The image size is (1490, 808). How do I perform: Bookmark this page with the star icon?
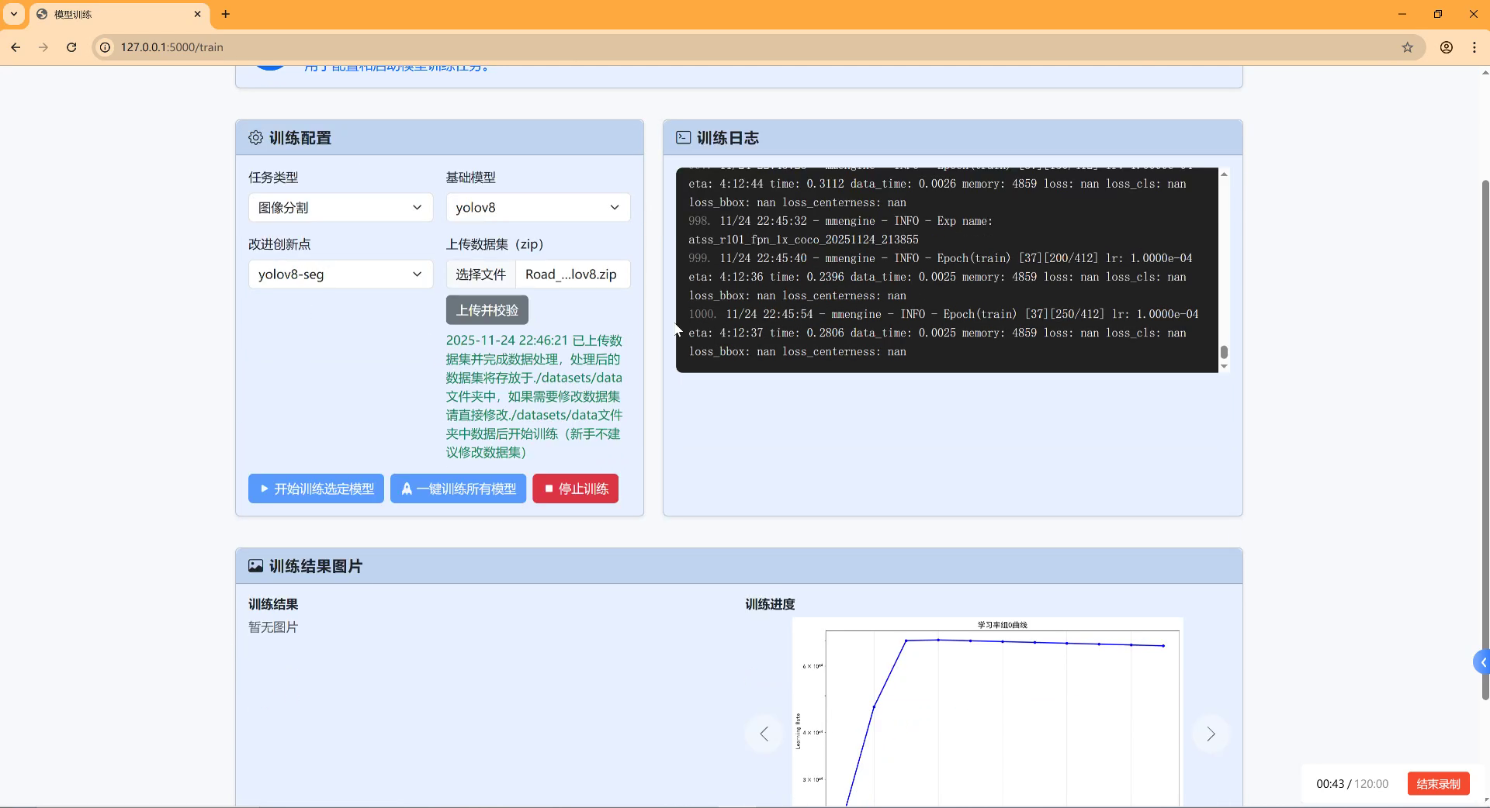click(1408, 47)
